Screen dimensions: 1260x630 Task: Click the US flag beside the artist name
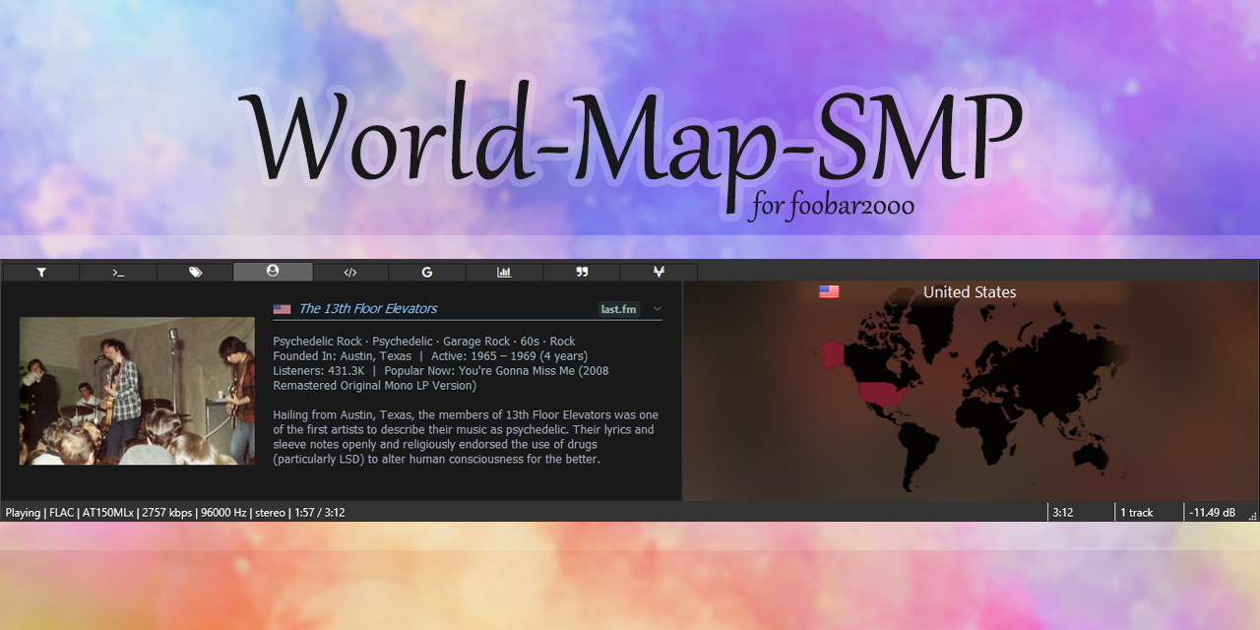pyautogui.click(x=282, y=307)
